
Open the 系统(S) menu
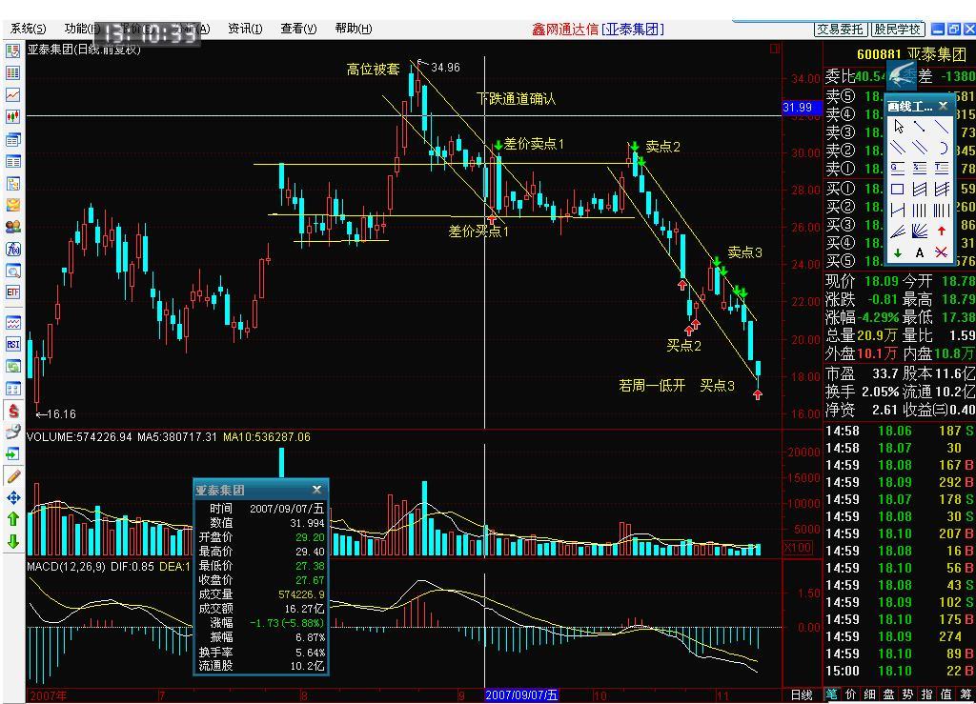(28, 28)
